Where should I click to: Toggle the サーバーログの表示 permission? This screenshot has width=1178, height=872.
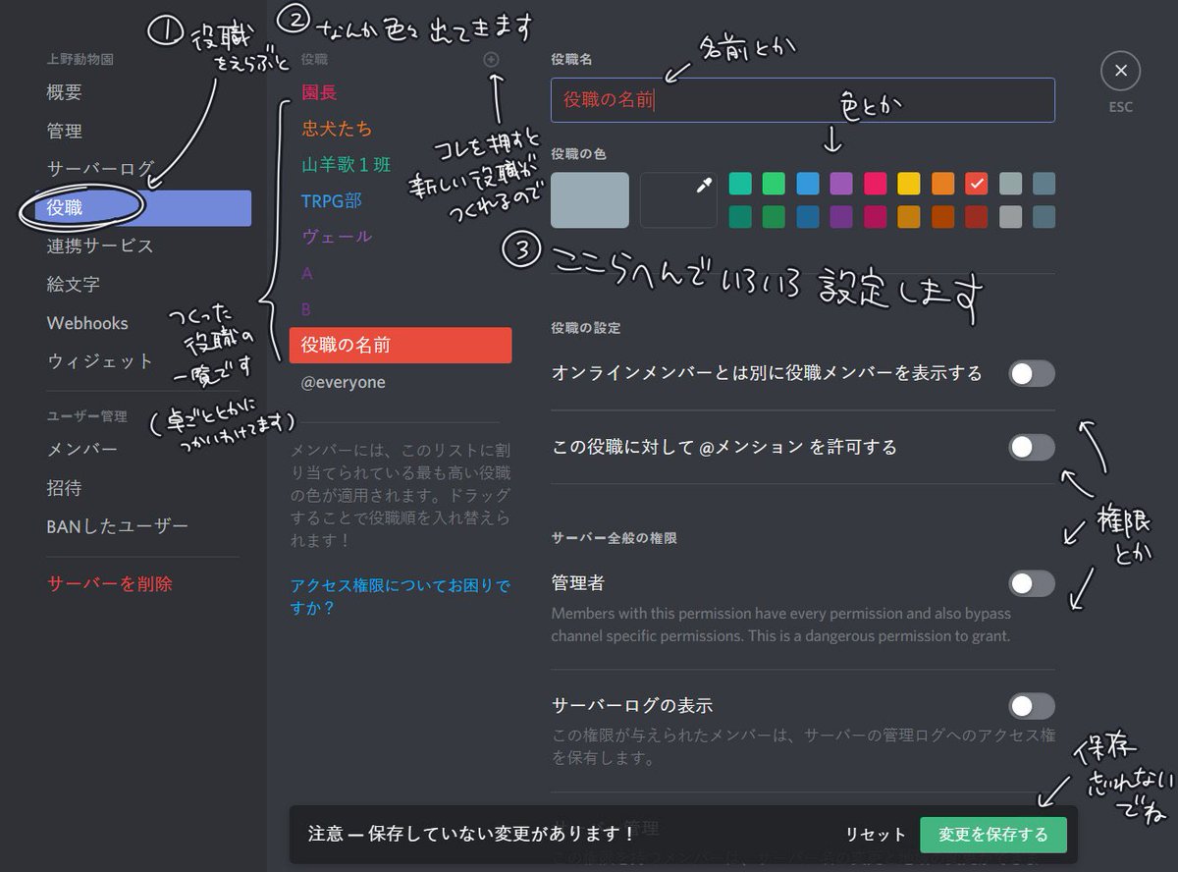[x=1032, y=706]
